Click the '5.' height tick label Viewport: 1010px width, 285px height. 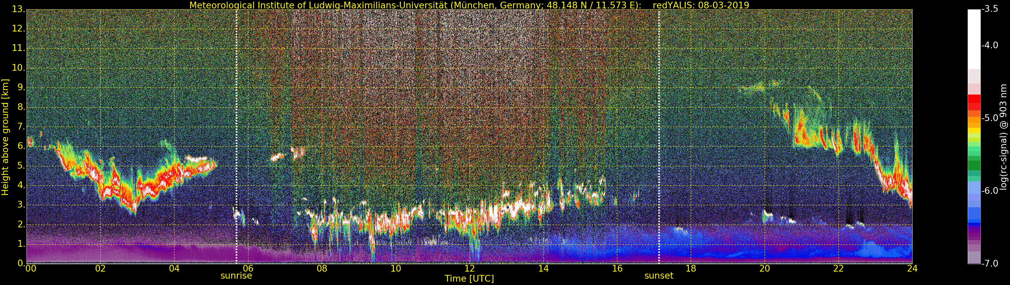[x=21, y=166]
